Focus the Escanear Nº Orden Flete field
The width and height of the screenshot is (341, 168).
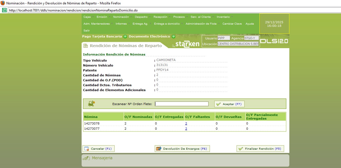coord(182,104)
